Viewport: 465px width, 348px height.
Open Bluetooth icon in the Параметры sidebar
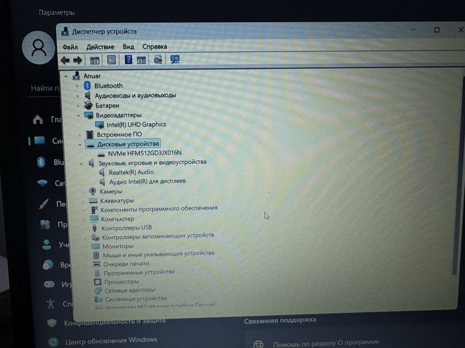tap(41, 162)
